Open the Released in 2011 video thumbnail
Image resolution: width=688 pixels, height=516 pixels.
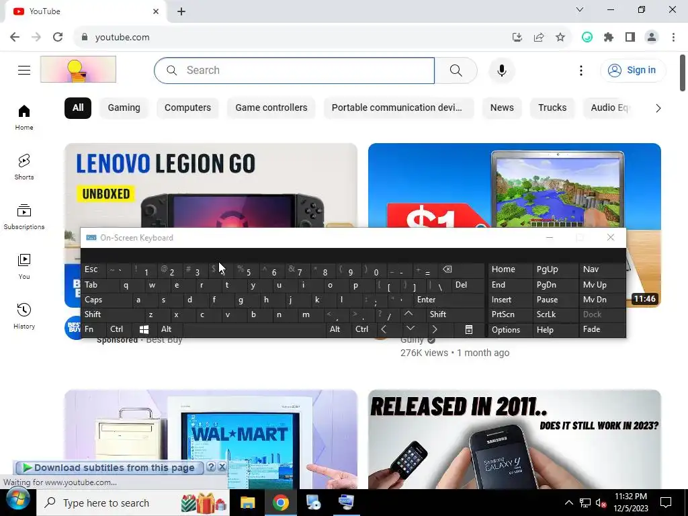514,439
